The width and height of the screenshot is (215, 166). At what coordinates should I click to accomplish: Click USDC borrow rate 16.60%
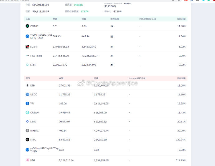click(x=181, y=95)
